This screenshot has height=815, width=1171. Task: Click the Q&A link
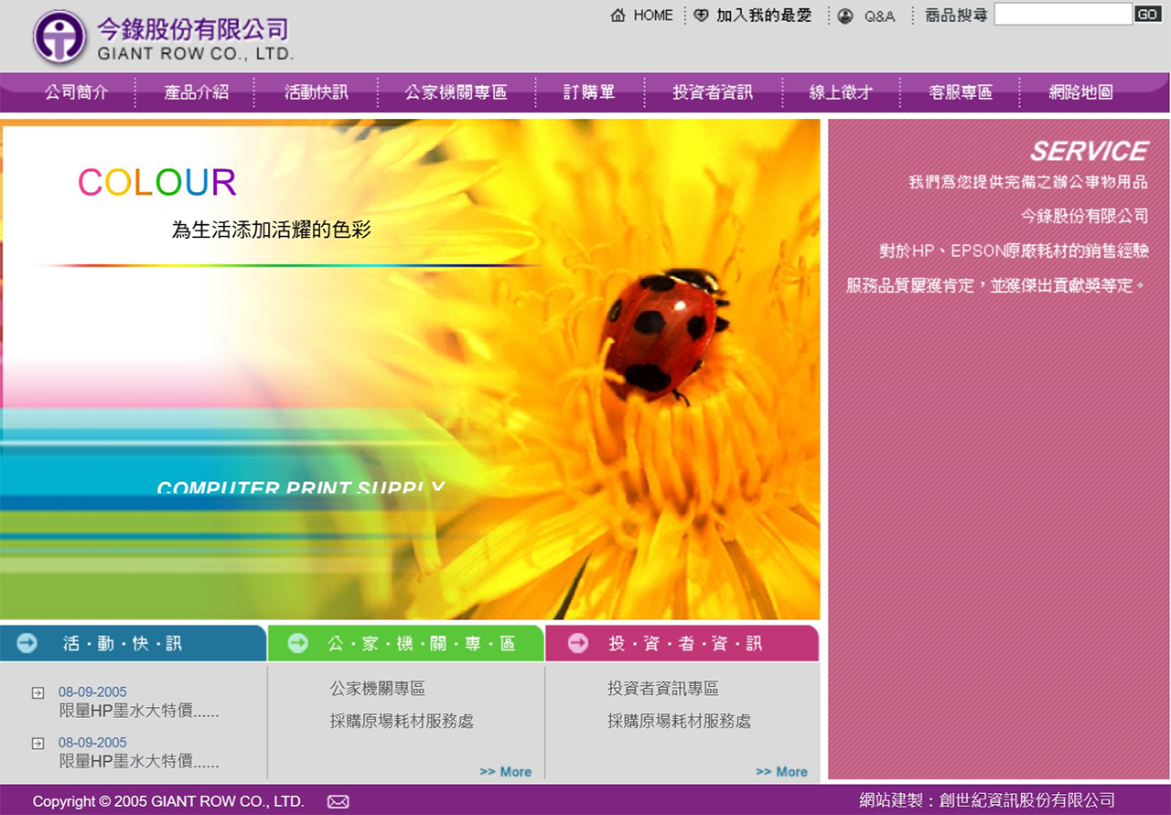coord(880,16)
